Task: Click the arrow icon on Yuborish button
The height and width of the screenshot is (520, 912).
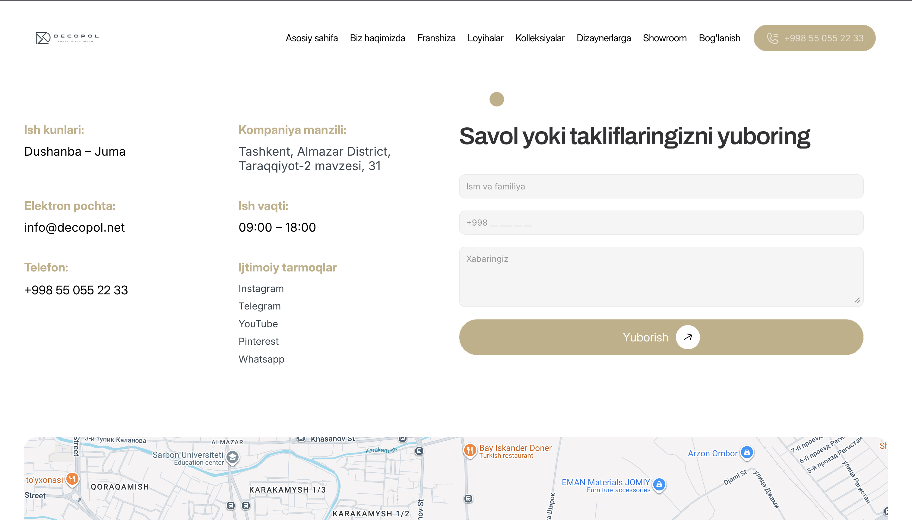Action: (x=688, y=337)
